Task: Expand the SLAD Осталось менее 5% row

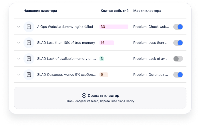Action: [19, 75]
